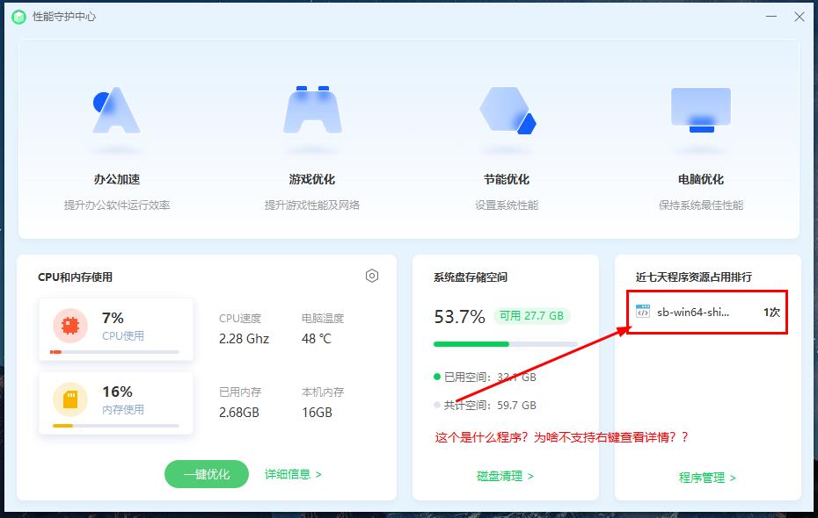Click the 53.7% disk usage value
The width and height of the screenshot is (818, 518).
460,317
